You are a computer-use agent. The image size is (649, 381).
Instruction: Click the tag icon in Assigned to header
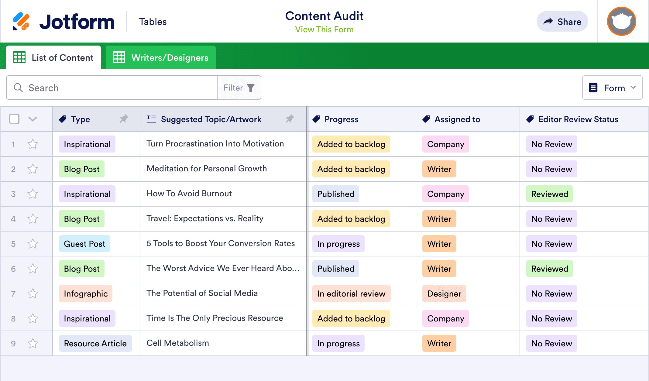(x=426, y=119)
